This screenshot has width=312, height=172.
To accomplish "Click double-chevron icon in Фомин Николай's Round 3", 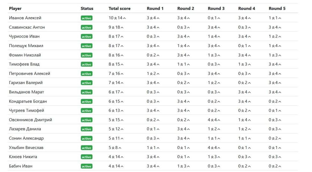I will (x=212, y=55).
